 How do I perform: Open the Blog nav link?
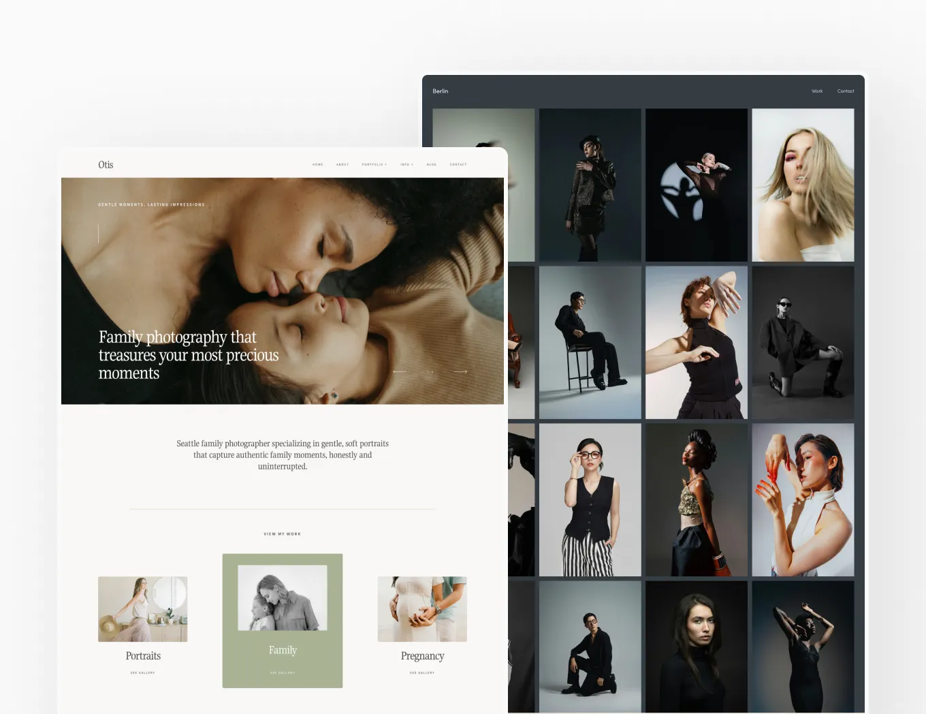pyautogui.click(x=432, y=165)
